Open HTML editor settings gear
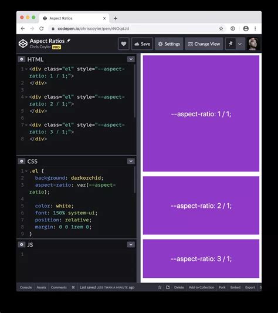The height and width of the screenshot is (313, 278). pyautogui.click(x=22, y=59)
